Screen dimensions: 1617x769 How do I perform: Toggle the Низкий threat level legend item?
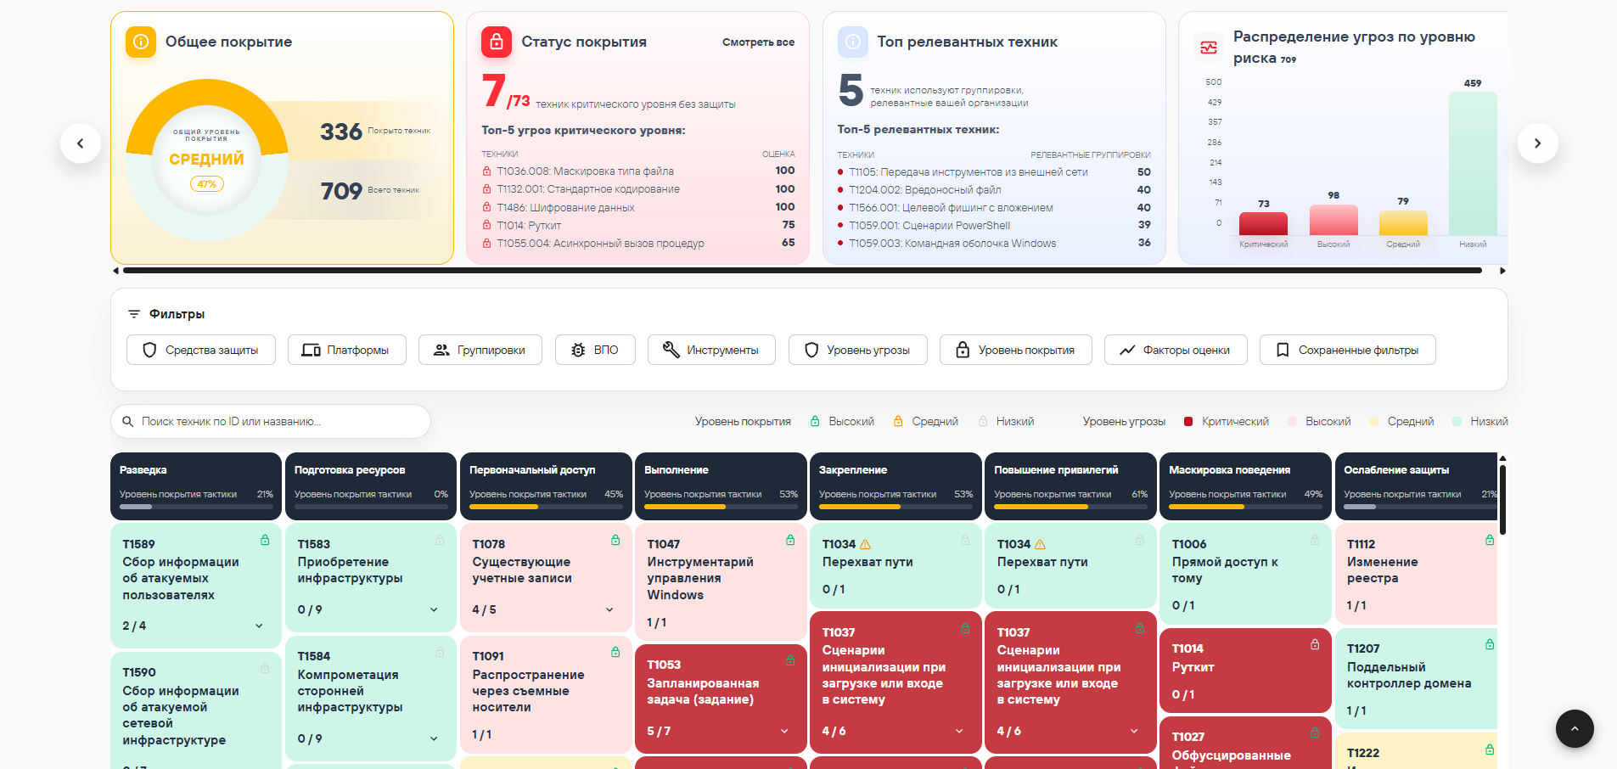(x=1479, y=421)
